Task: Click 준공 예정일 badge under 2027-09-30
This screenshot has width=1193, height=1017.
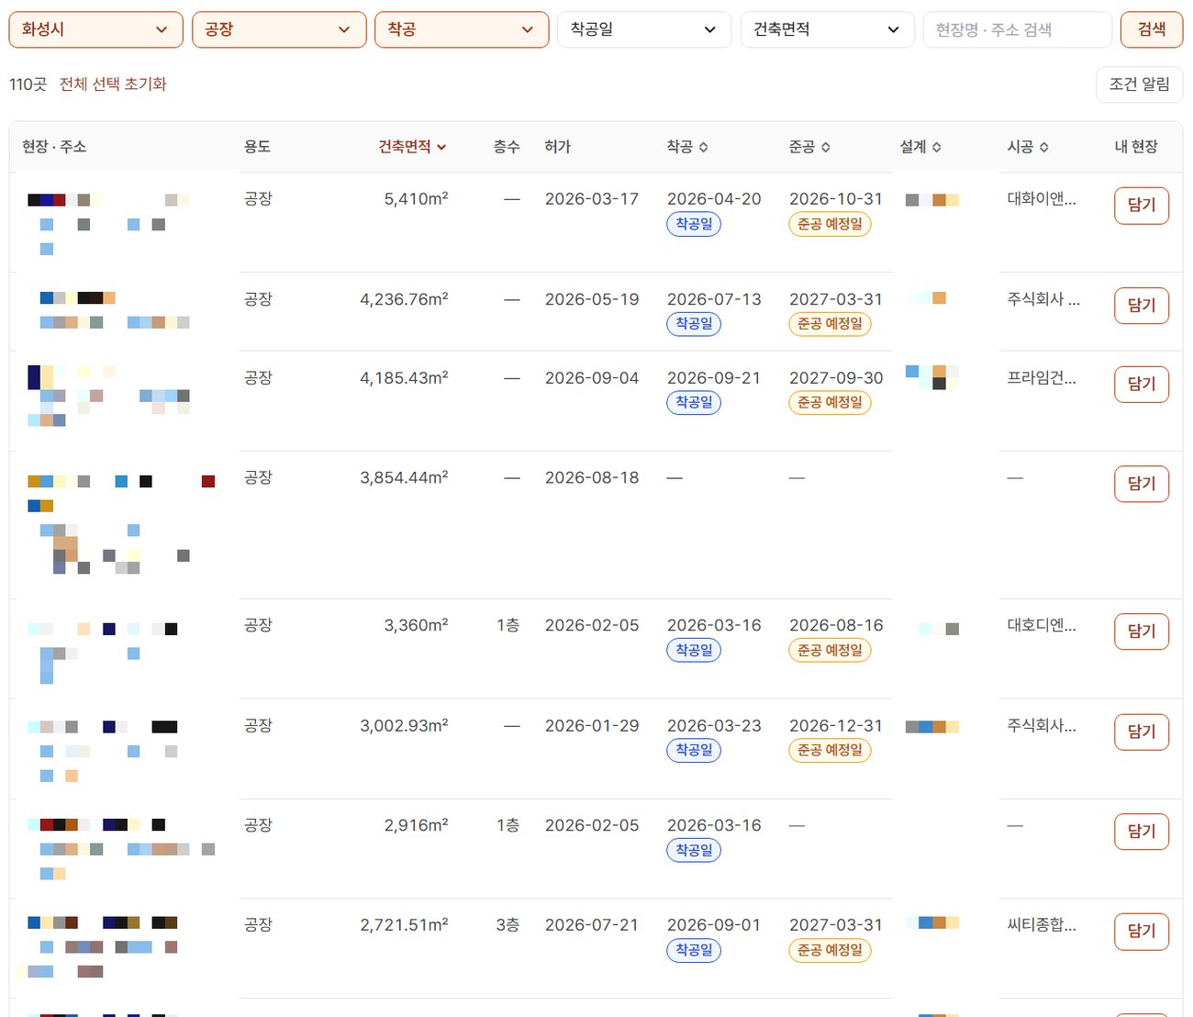Action: point(830,403)
